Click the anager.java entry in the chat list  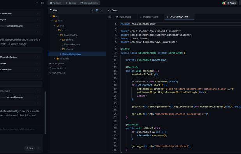[5, 91]
